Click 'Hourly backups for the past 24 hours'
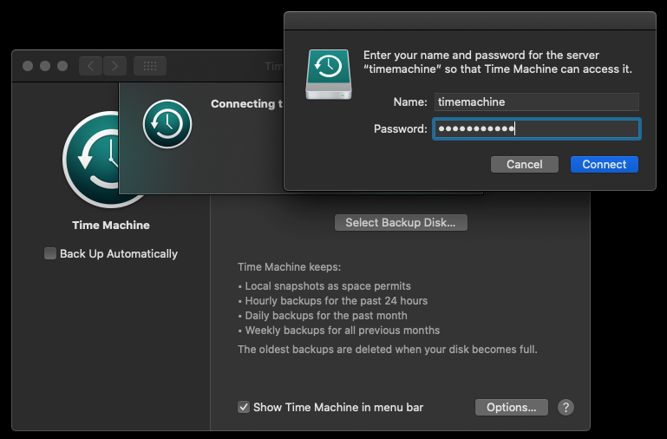Image resolution: width=667 pixels, height=439 pixels. click(x=336, y=301)
